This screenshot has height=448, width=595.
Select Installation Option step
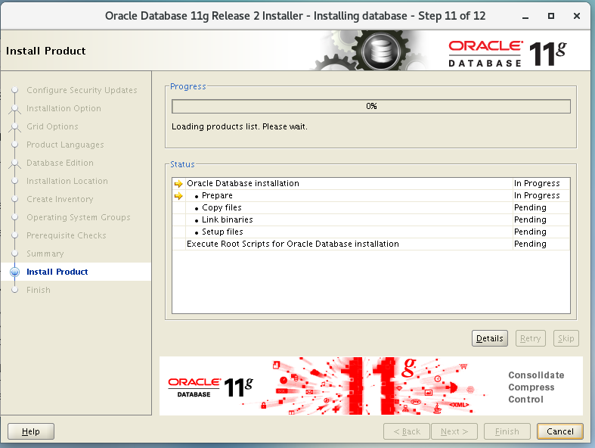point(64,108)
